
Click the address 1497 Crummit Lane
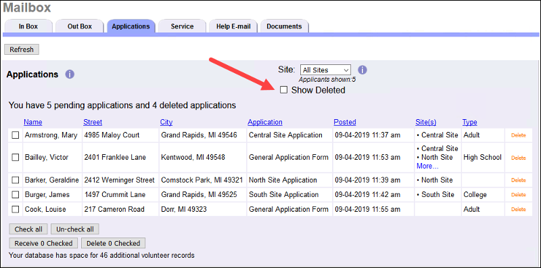point(114,194)
